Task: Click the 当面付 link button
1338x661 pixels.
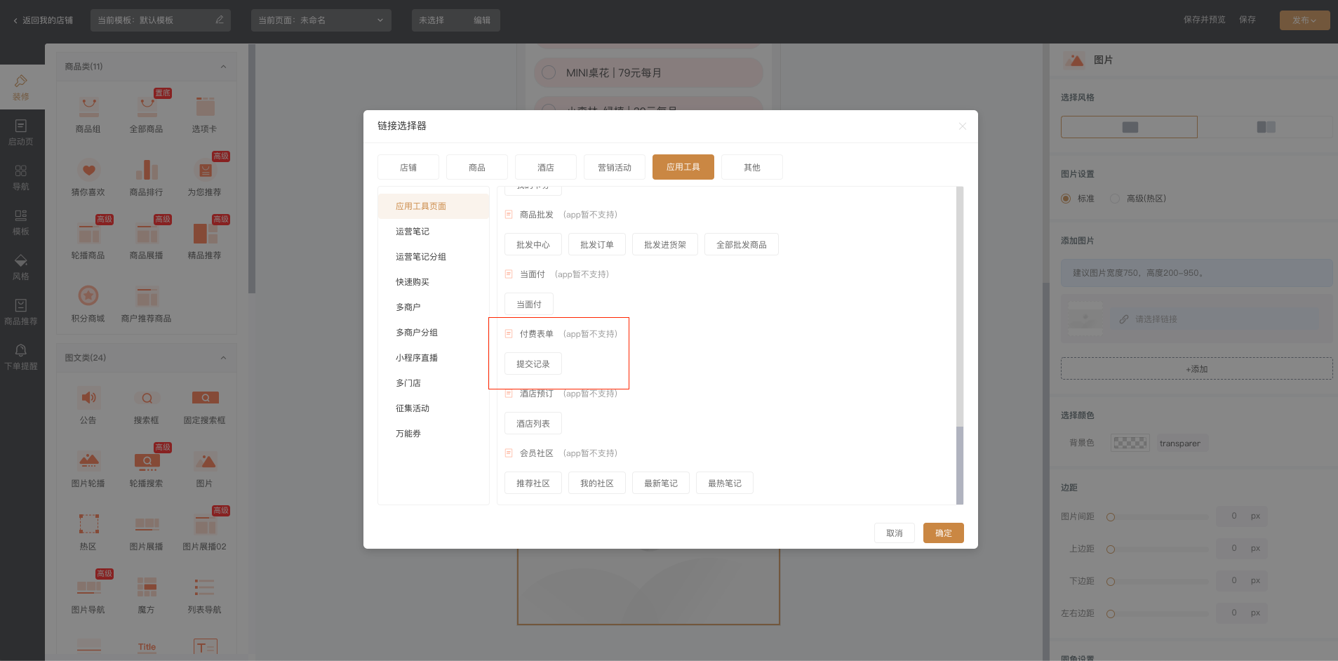Action: click(529, 304)
